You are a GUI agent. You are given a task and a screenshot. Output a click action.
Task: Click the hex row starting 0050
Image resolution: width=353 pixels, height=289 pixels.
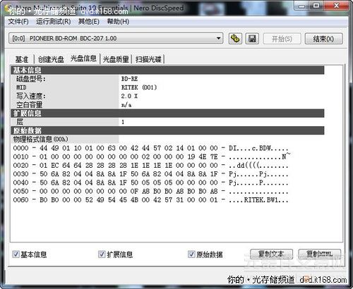point(150,191)
